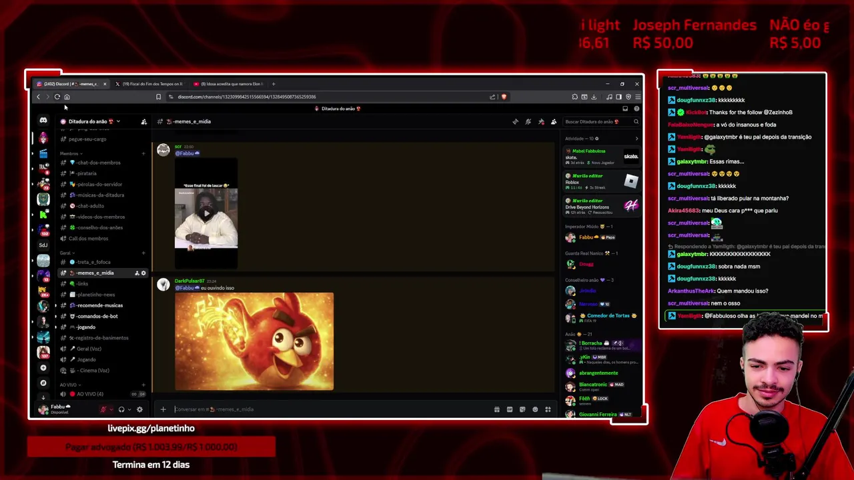Open memes_e_midia channel settings gear
854x480 pixels.
143,273
